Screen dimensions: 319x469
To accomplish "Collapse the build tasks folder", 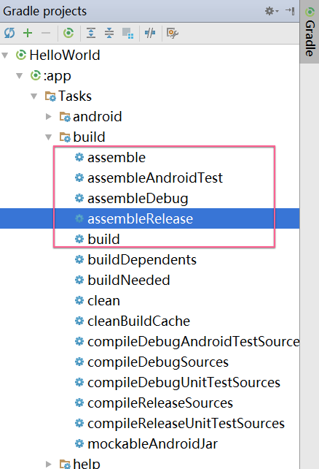I will tap(48, 137).
